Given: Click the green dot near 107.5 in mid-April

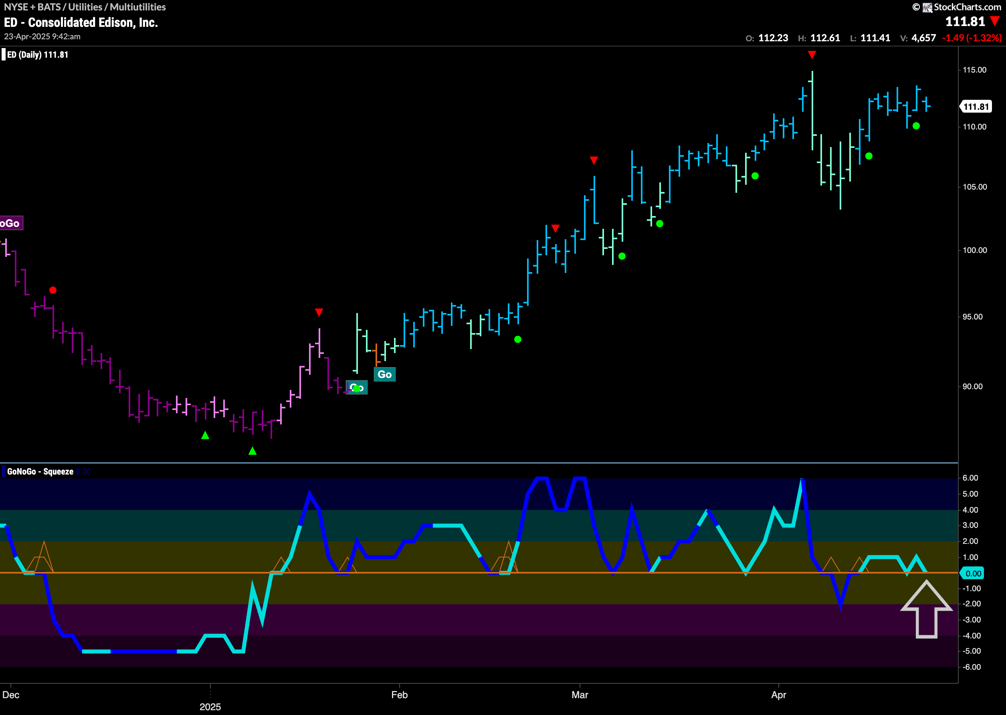Looking at the screenshot, I should pyautogui.click(x=869, y=156).
